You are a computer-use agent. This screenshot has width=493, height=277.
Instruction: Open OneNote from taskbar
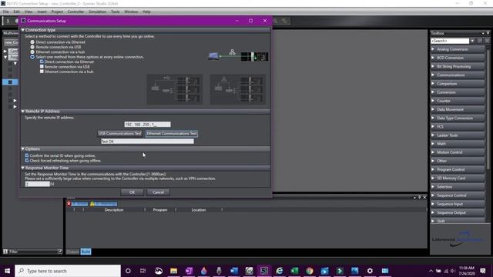(x=189, y=271)
